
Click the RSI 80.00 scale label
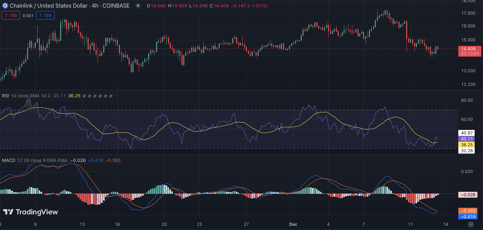pos(467,100)
